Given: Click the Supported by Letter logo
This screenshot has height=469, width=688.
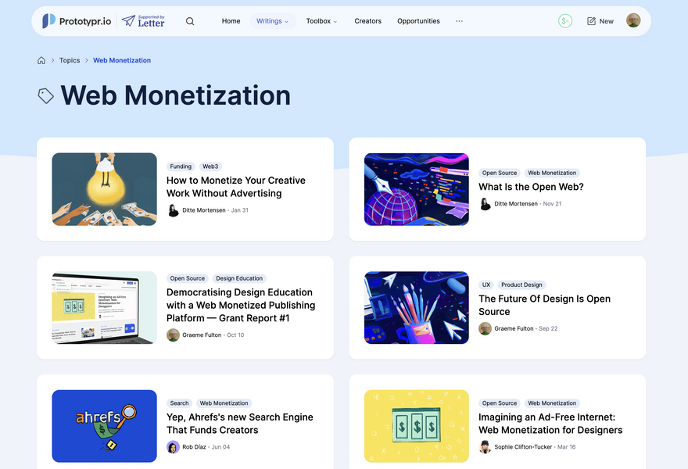Looking at the screenshot, I should [x=143, y=21].
